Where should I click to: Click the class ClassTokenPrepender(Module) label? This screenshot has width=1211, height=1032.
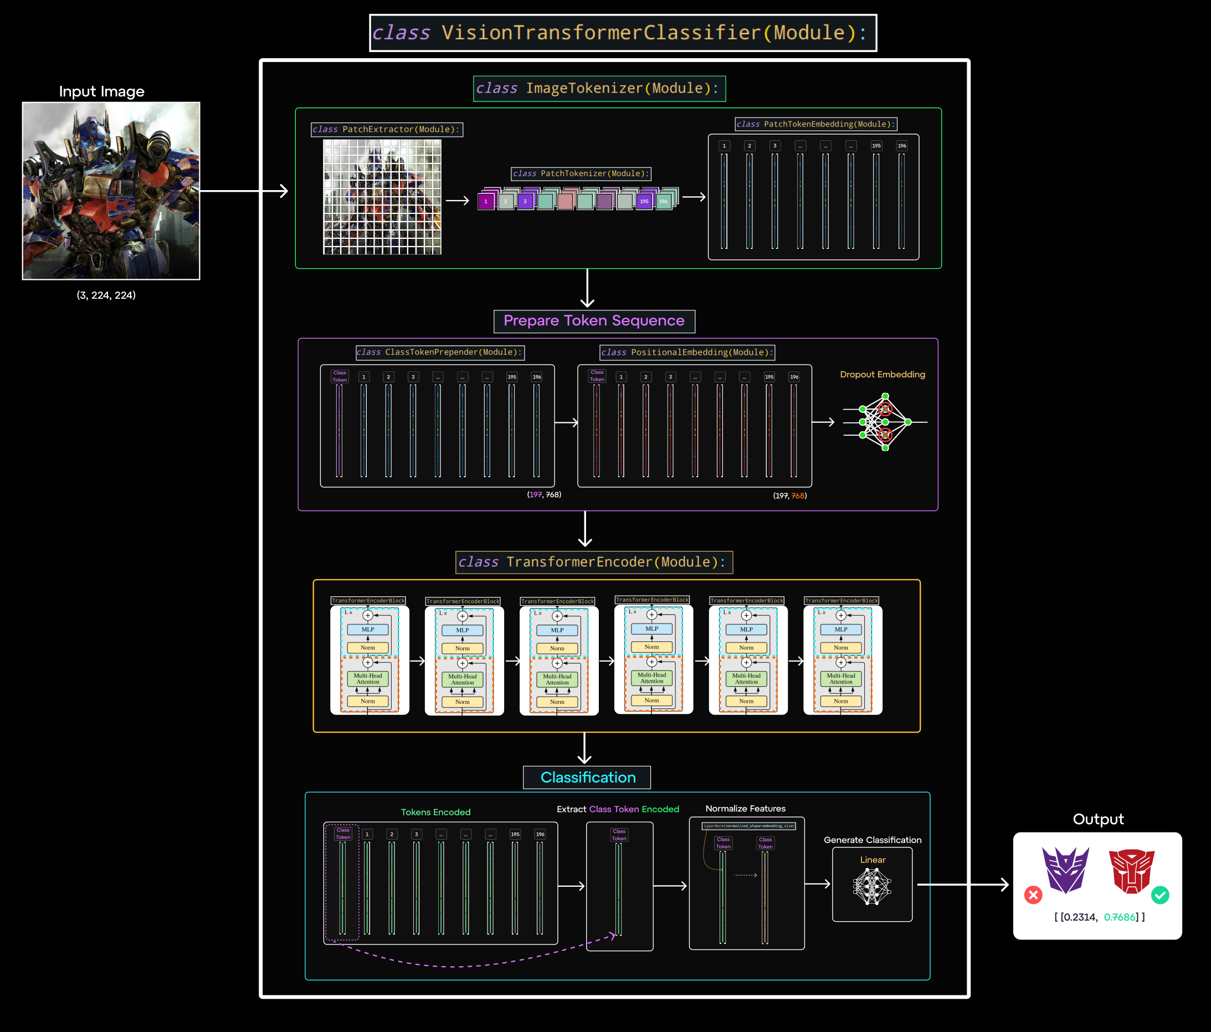coord(440,352)
